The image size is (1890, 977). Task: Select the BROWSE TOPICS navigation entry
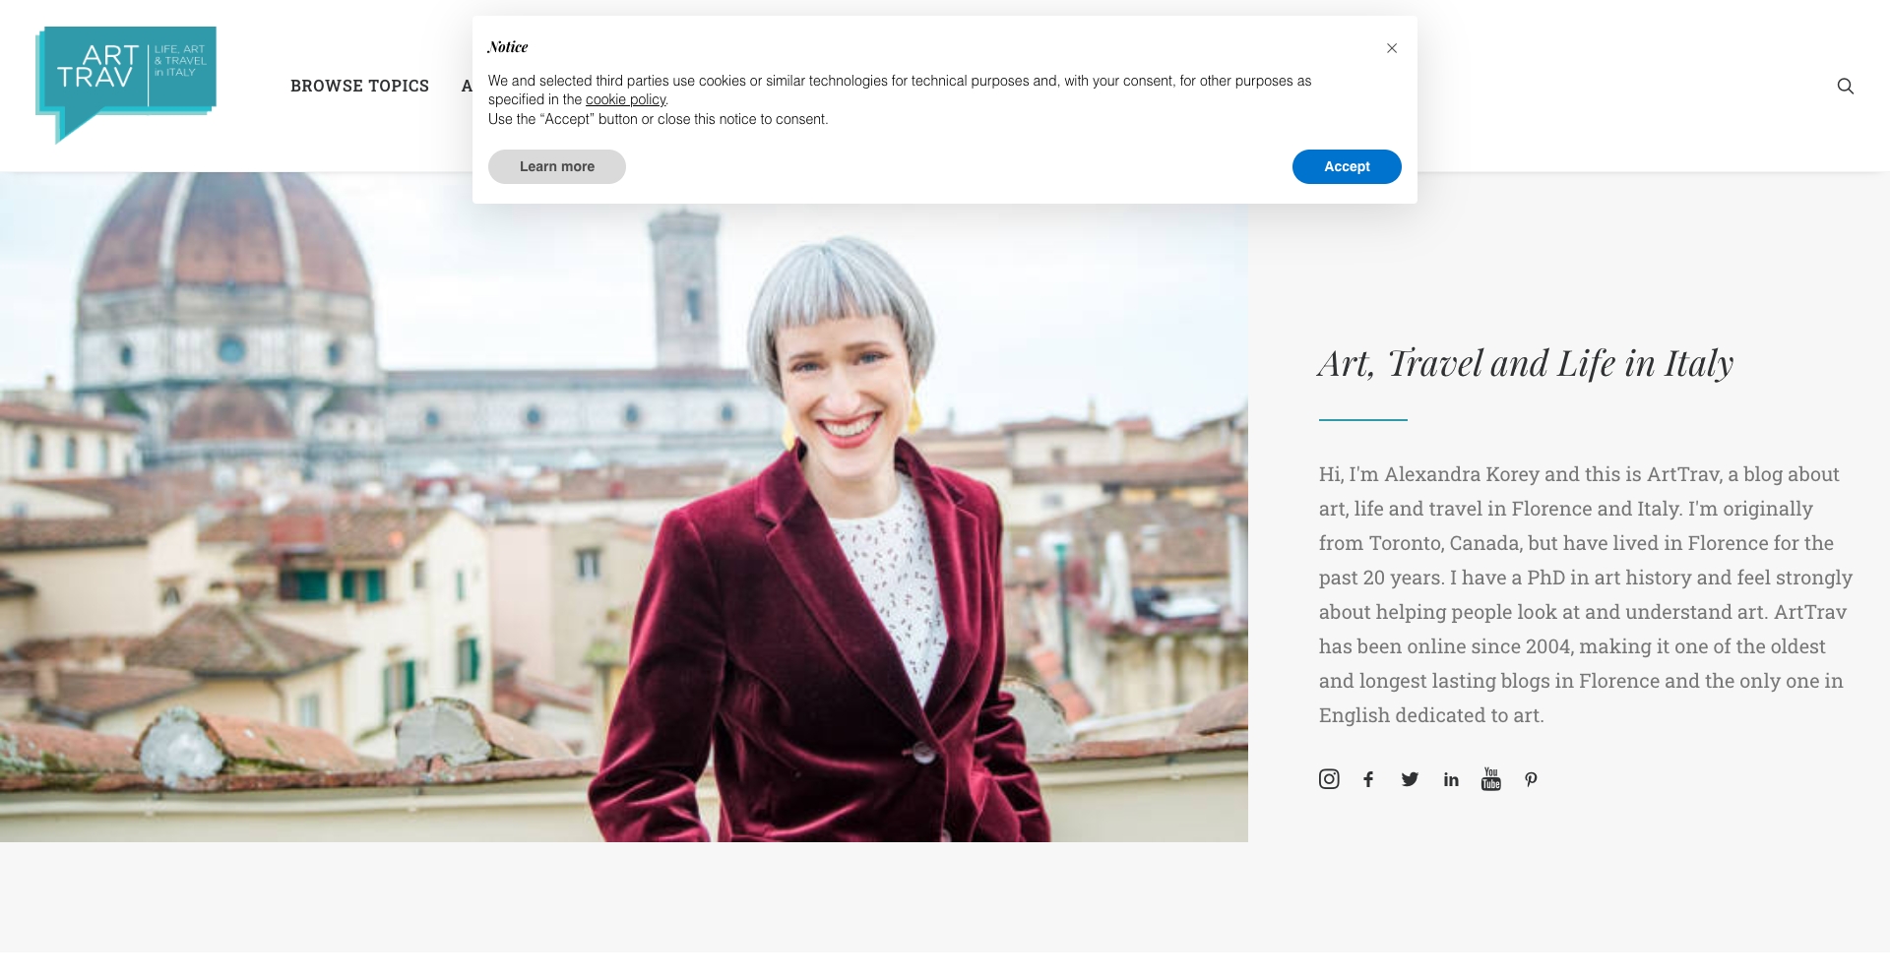point(359,86)
